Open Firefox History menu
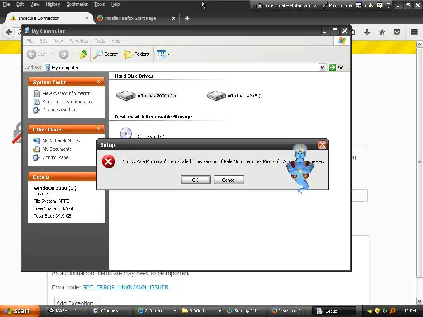This screenshot has width=423, height=317. coord(53,4)
